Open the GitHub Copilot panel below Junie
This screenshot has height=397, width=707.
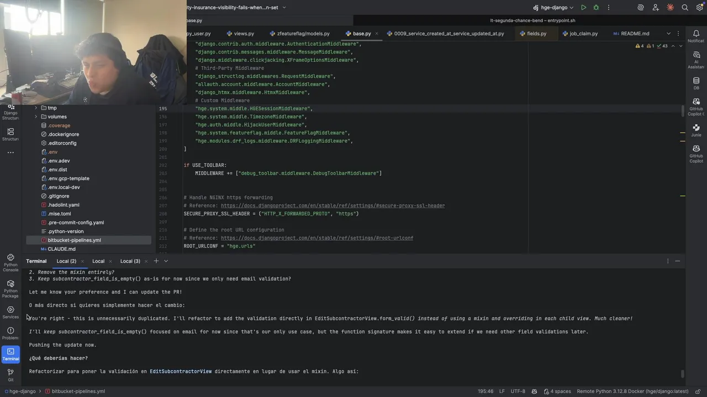[696, 154]
